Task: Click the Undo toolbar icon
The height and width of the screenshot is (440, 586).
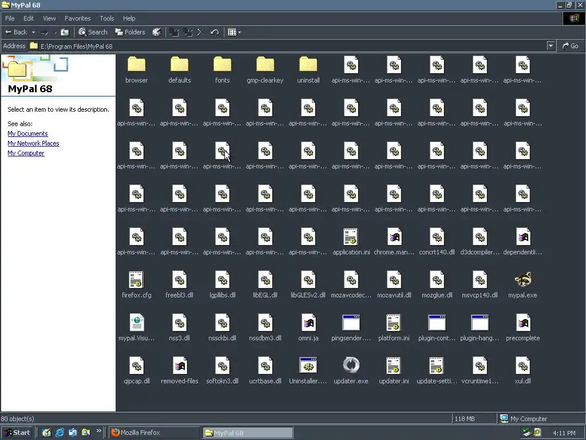Action: (x=215, y=32)
